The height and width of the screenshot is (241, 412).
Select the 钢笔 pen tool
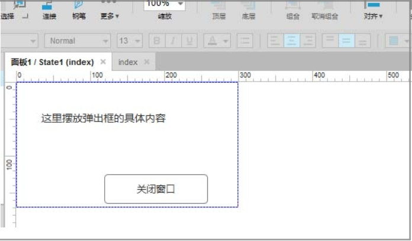(79, 10)
